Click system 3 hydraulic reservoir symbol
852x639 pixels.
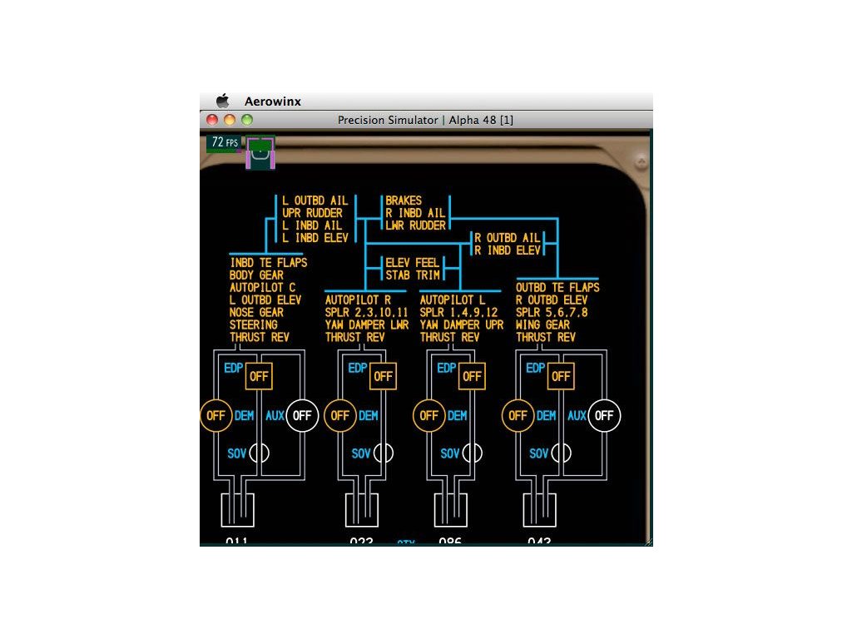(x=450, y=510)
